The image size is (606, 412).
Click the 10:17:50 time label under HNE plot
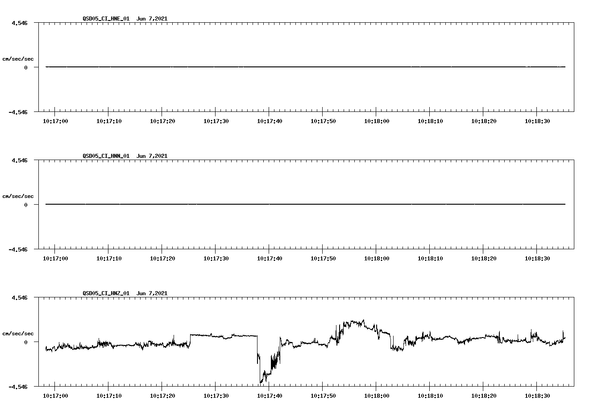click(323, 121)
